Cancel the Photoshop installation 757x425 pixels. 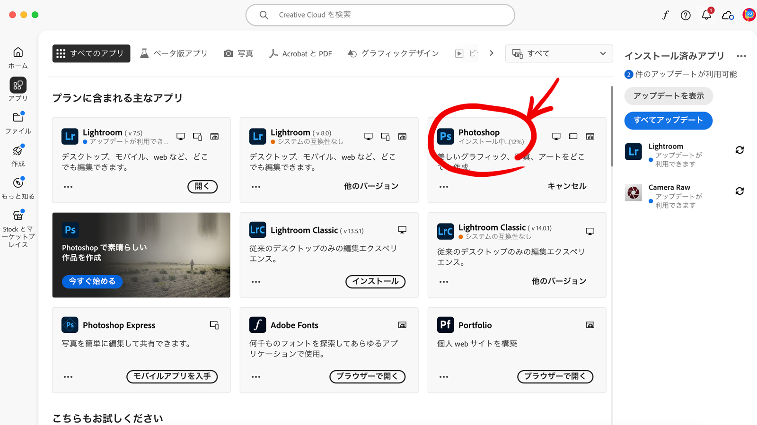(566, 186)
